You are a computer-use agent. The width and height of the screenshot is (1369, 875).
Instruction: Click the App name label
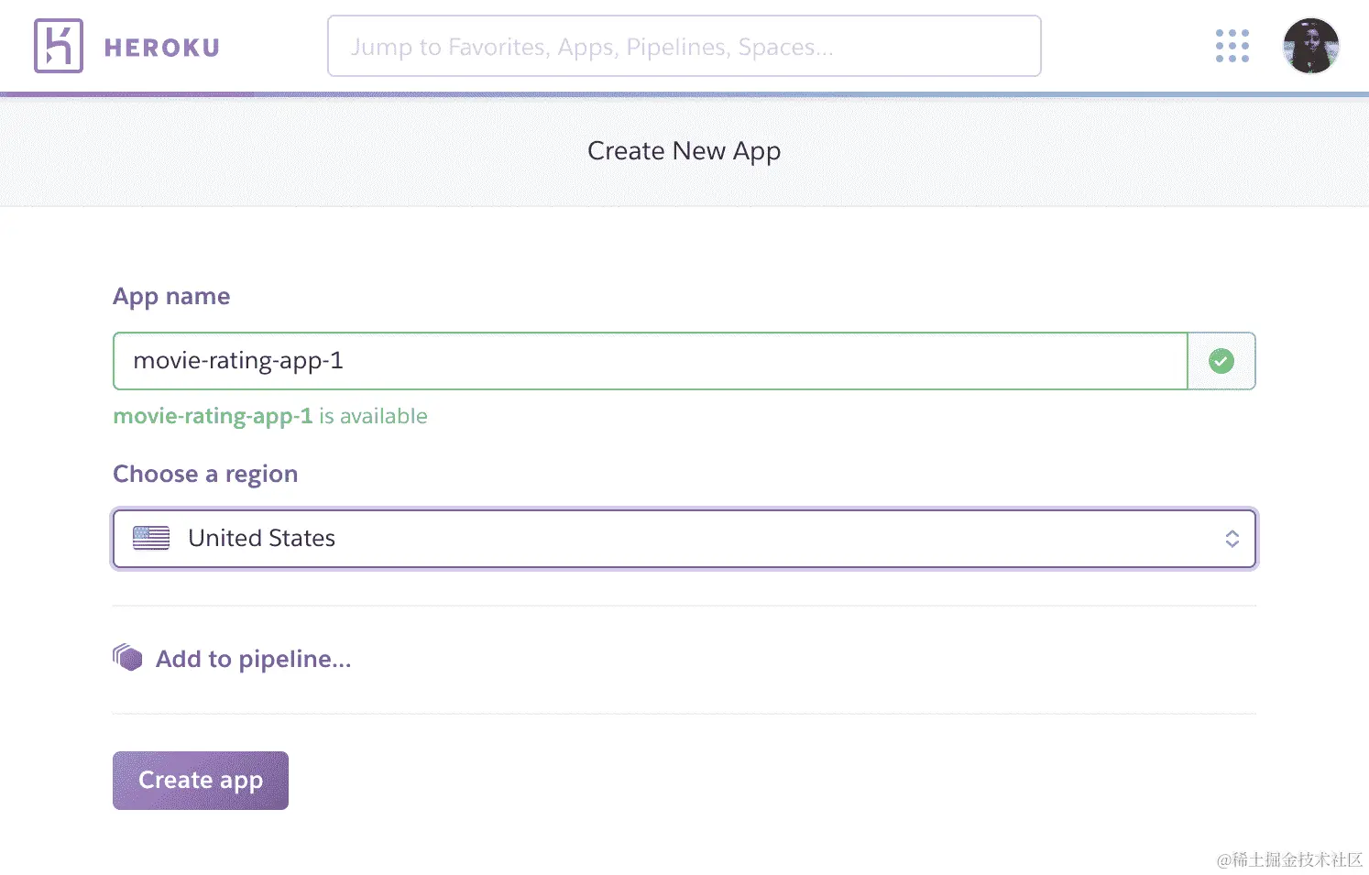tap(171, 296)
